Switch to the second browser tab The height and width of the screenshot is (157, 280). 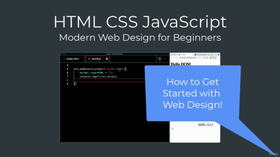pyautogui.click(x=202, y=55)
